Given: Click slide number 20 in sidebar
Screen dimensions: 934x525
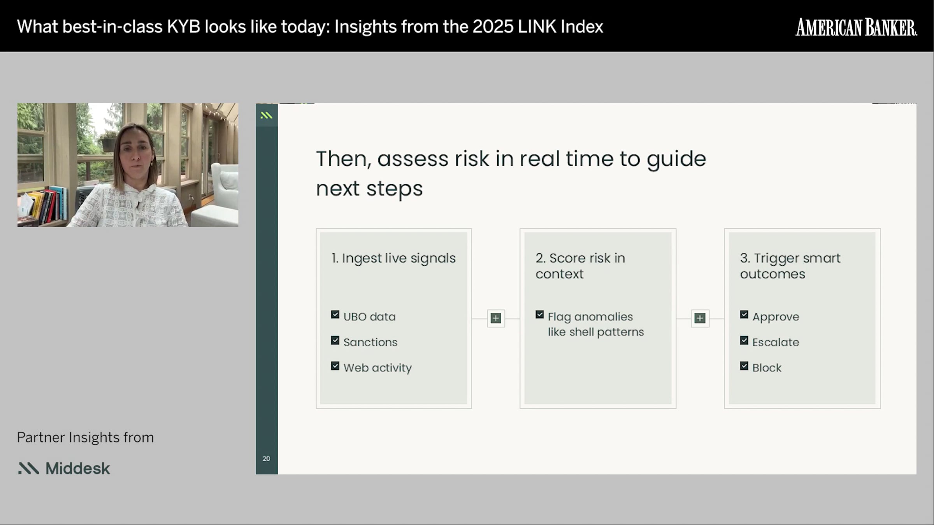Looking at the screenshot, I should pyautogui.click(x=266, y=458).
